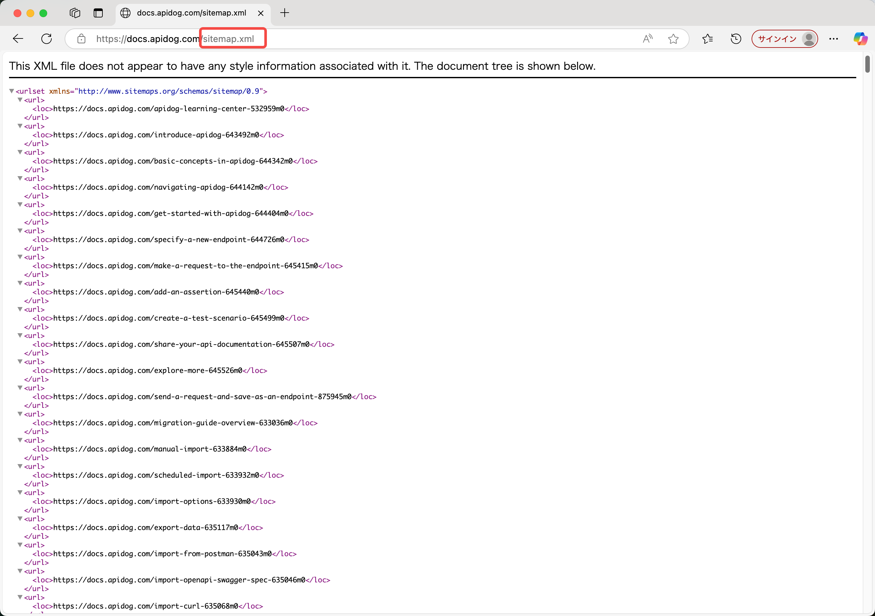Click the add-an-assertion-645440m0 loc text
The width and height of the screenshot is (875, 616).
pos(156,292)
